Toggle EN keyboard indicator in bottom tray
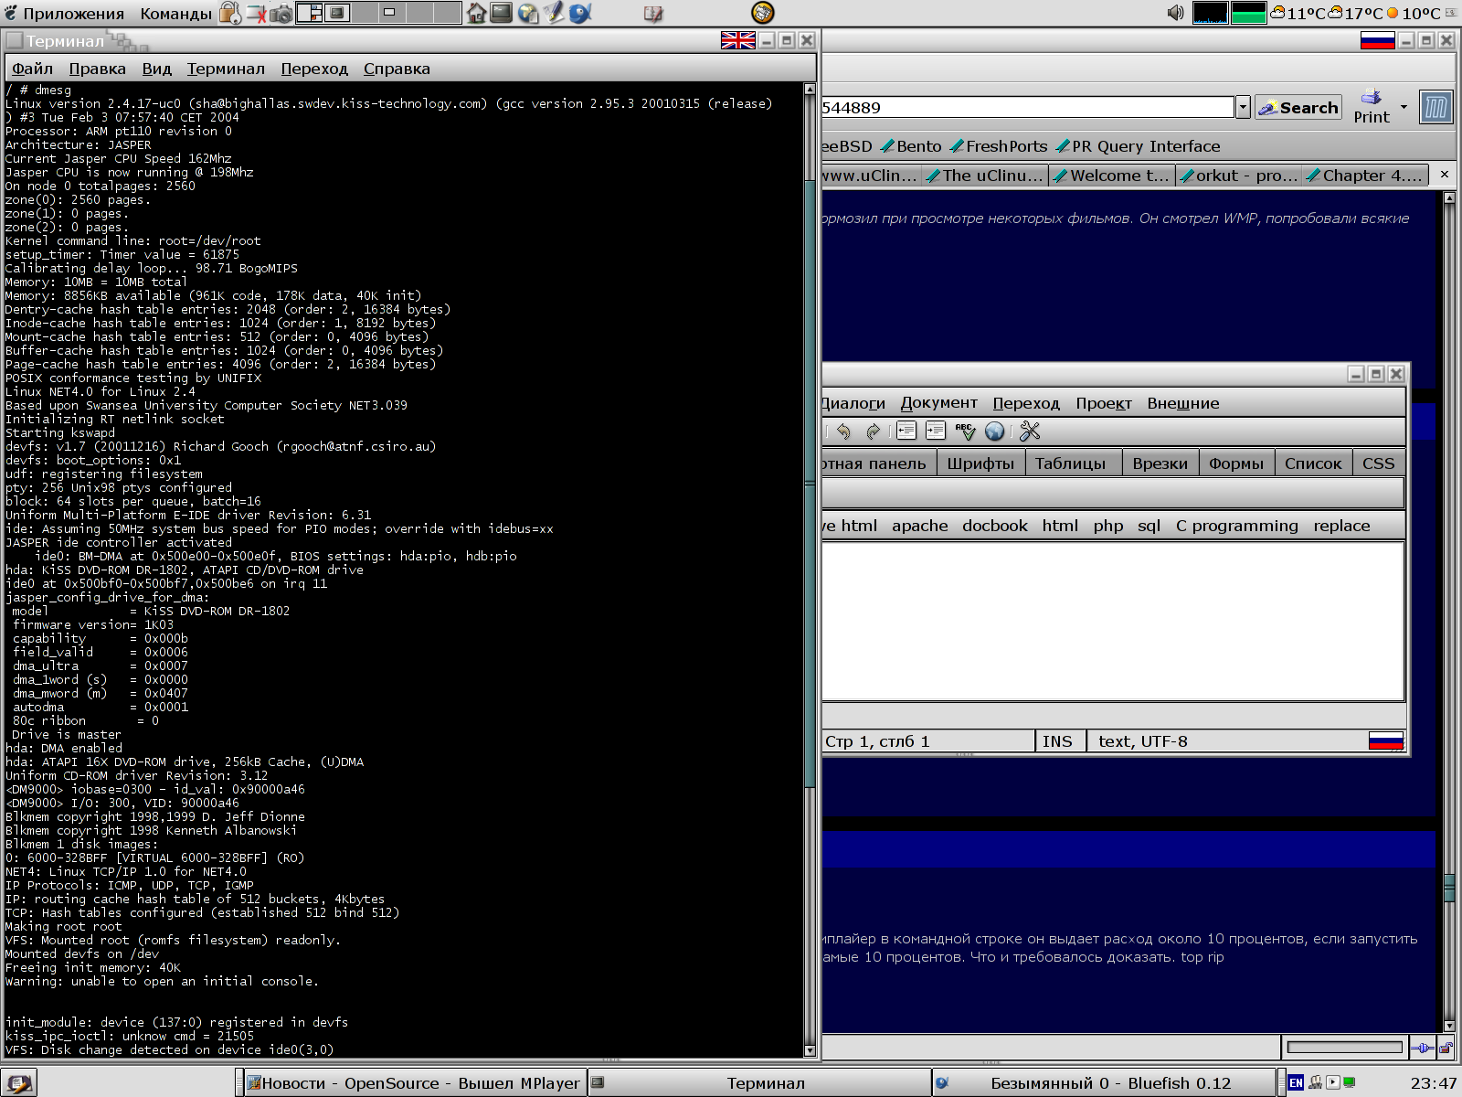Viewport: 1462px width, 1097px height. tap(1296, 1082)
